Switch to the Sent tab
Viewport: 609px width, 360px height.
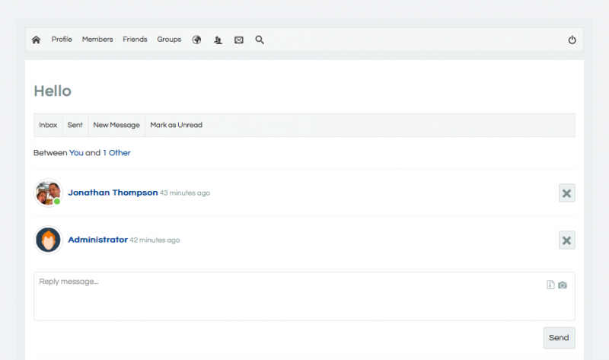(x=75, y=125)
